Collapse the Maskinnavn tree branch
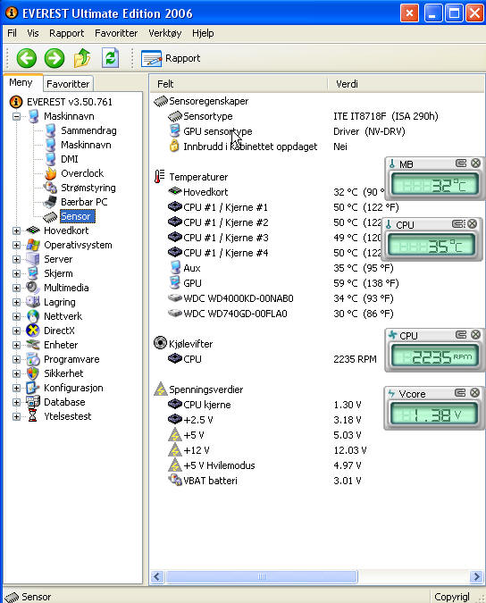Viewport: 486px width, 603px height. 17,116
